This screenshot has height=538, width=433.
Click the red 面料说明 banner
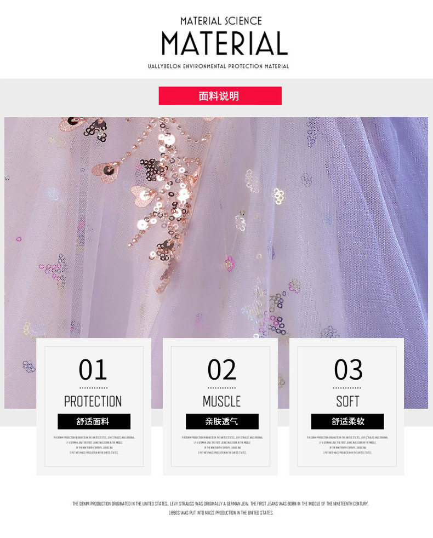click(220, 96)
